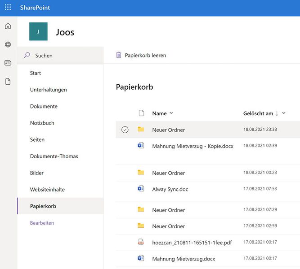The image size is (300, 269).
Task: Open Dokumente in navigation
Action: click(44, 106)
